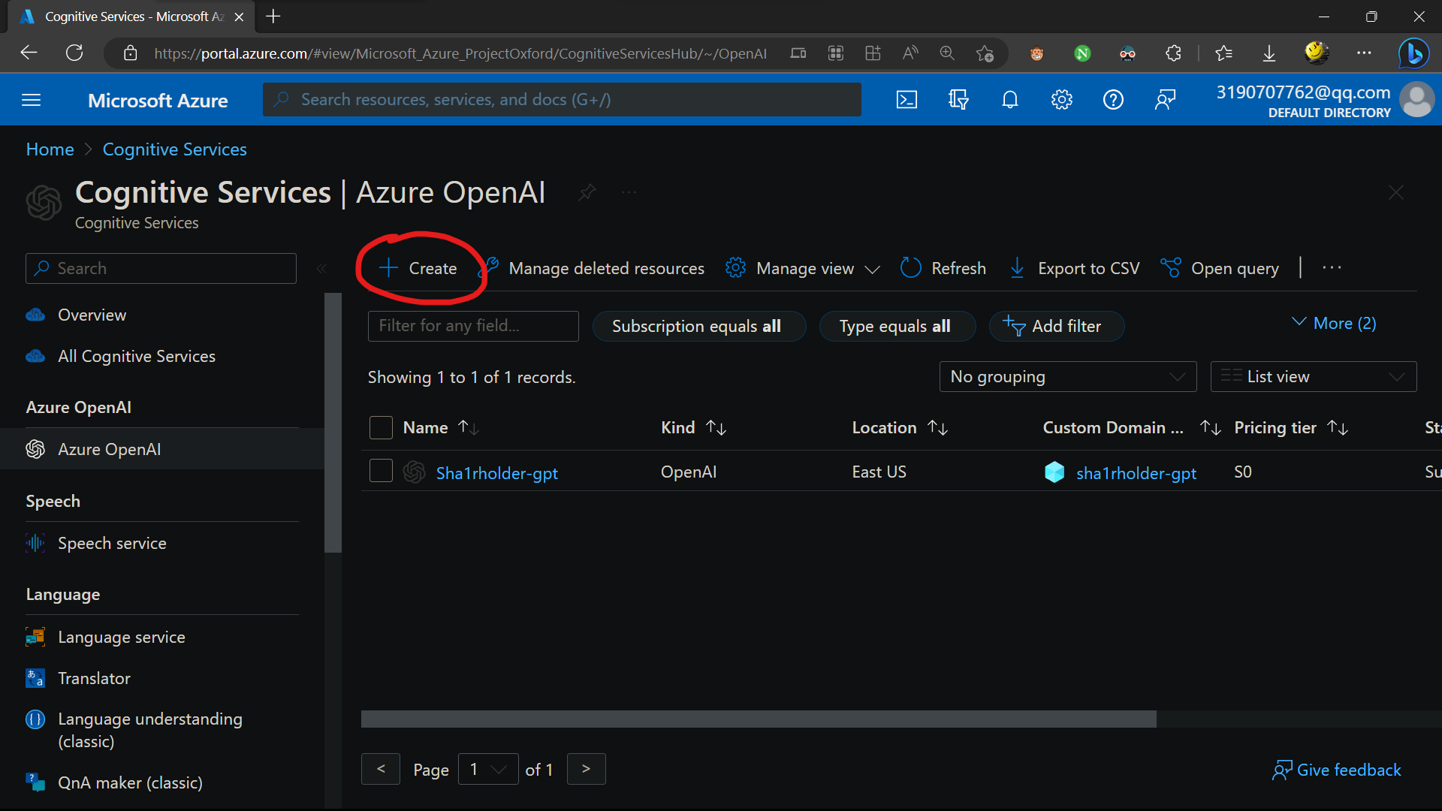Click the QnA maker classic icon
Image resolution: width=1442 pixels, height=811 pixels.
35,782
